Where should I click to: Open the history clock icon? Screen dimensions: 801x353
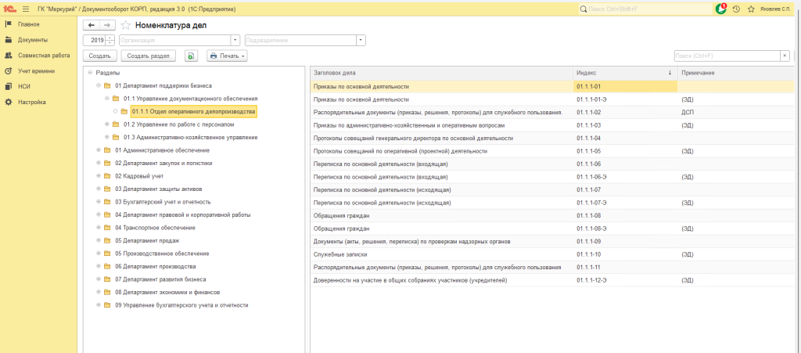[736, 9]
